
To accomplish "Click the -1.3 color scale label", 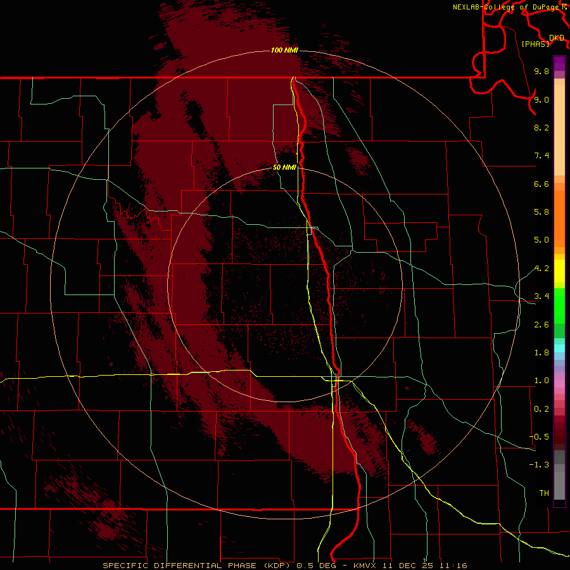I will [x=539, y=465].
